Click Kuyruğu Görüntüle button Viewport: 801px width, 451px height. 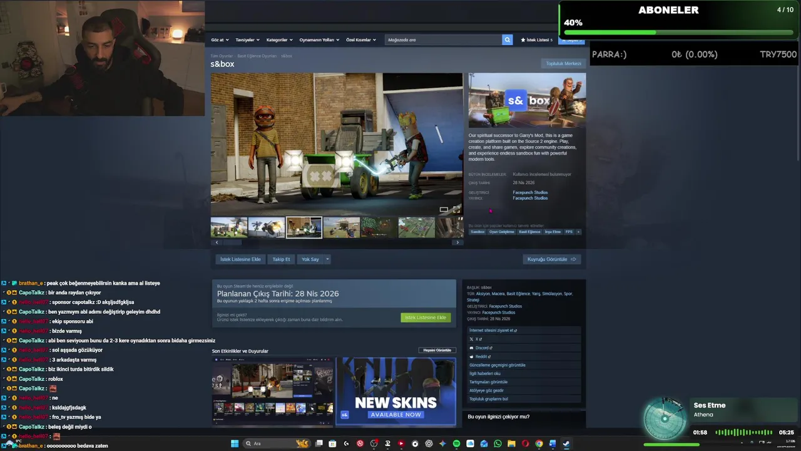(551, 259)
